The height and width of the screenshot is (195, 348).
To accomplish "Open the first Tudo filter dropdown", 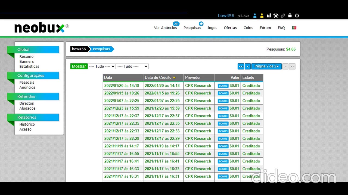I will [x=101, y=66].
